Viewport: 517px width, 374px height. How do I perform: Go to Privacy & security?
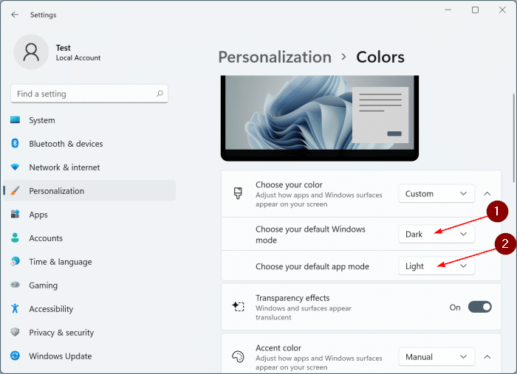(x=89, y=333)
